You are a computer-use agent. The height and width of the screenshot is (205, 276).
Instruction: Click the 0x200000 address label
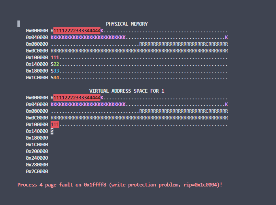pyautogui.click(x=37, y=151)
